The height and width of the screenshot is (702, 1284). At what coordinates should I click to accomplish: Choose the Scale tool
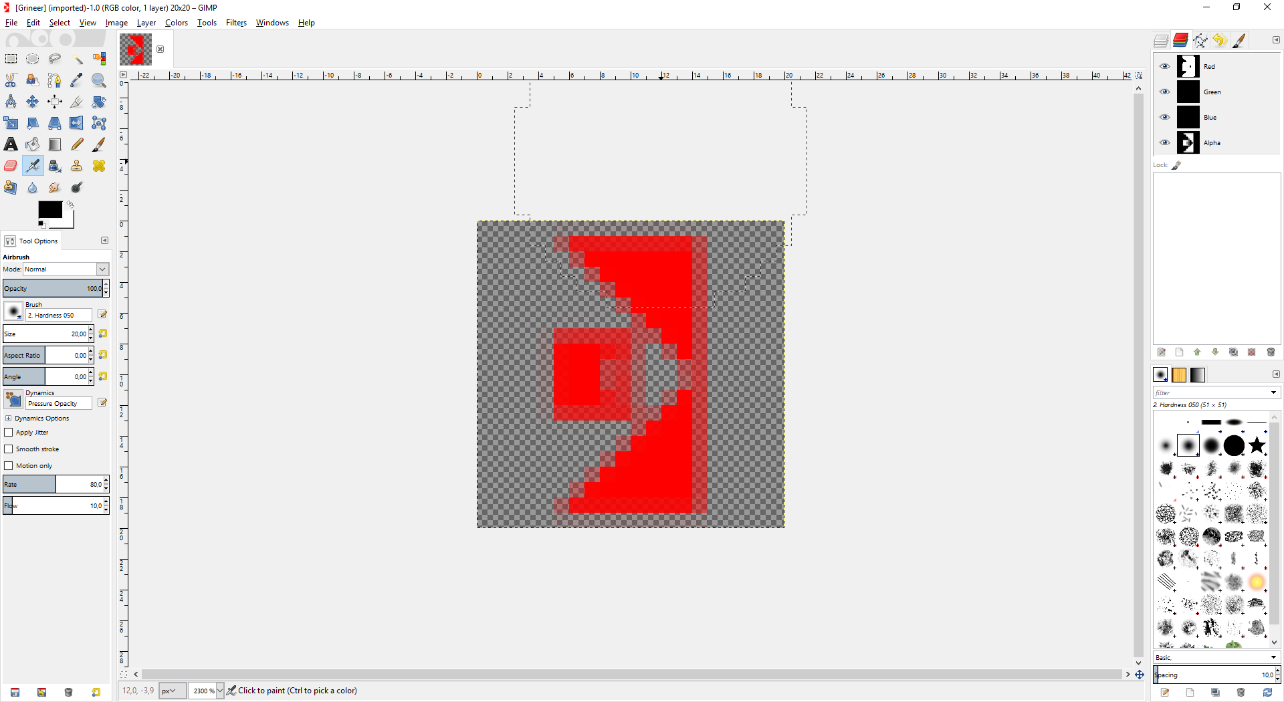(11, 123)
